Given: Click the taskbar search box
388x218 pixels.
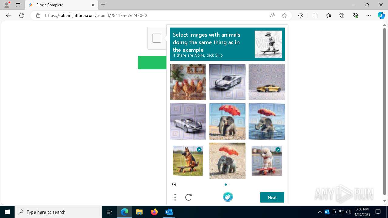Looking at the screenshot, I should [x=58, y=212].
